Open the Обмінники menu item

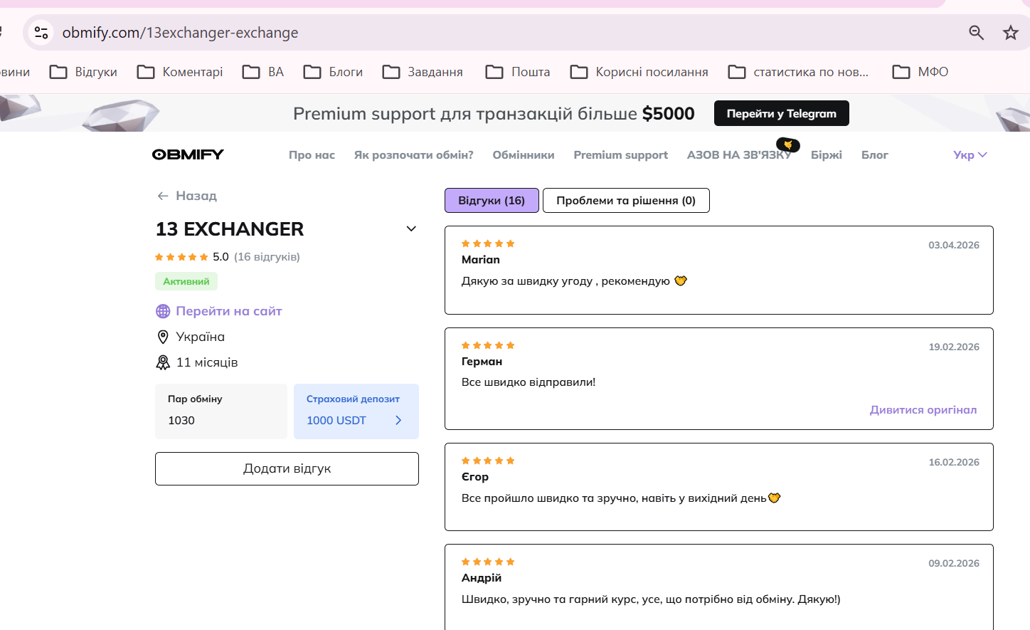[524, 154]
